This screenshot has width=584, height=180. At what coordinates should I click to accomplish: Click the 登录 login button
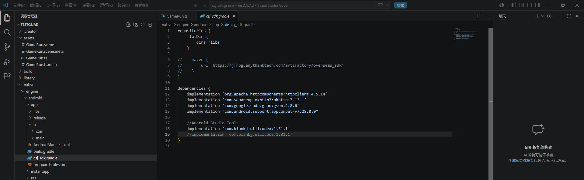pyautogui.click(x=401, y=5)
